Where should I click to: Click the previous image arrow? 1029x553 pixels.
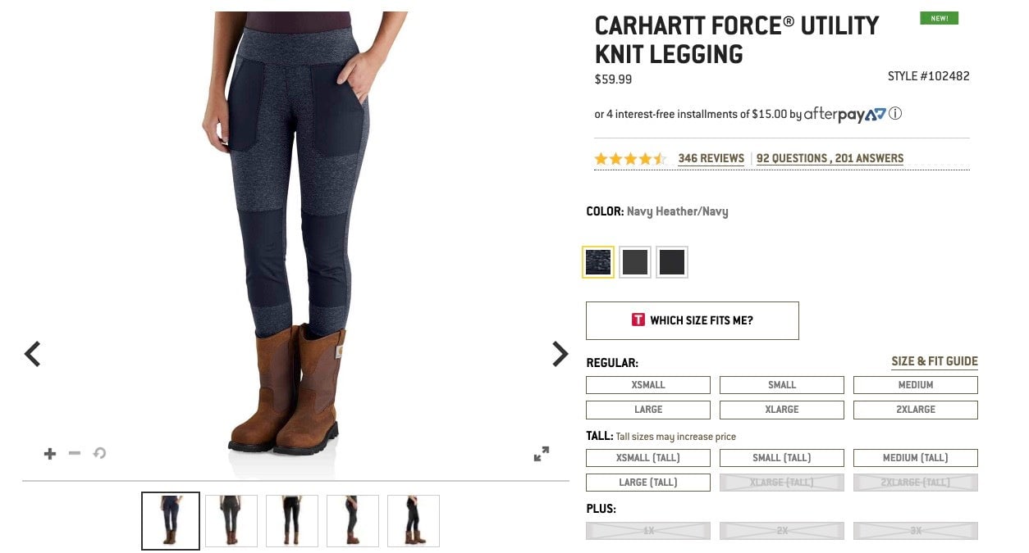[x=33, y=354]
